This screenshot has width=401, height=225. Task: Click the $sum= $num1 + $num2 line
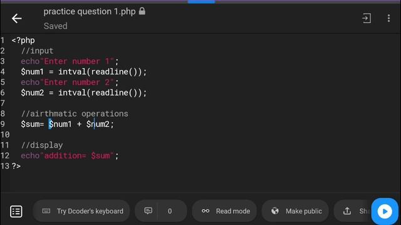tap(68, 124)
